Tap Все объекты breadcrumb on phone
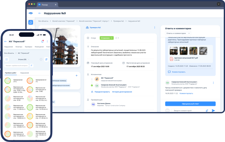 pos(9,53)
